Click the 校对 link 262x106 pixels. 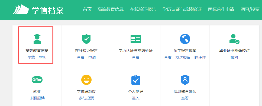coord(234,58)
